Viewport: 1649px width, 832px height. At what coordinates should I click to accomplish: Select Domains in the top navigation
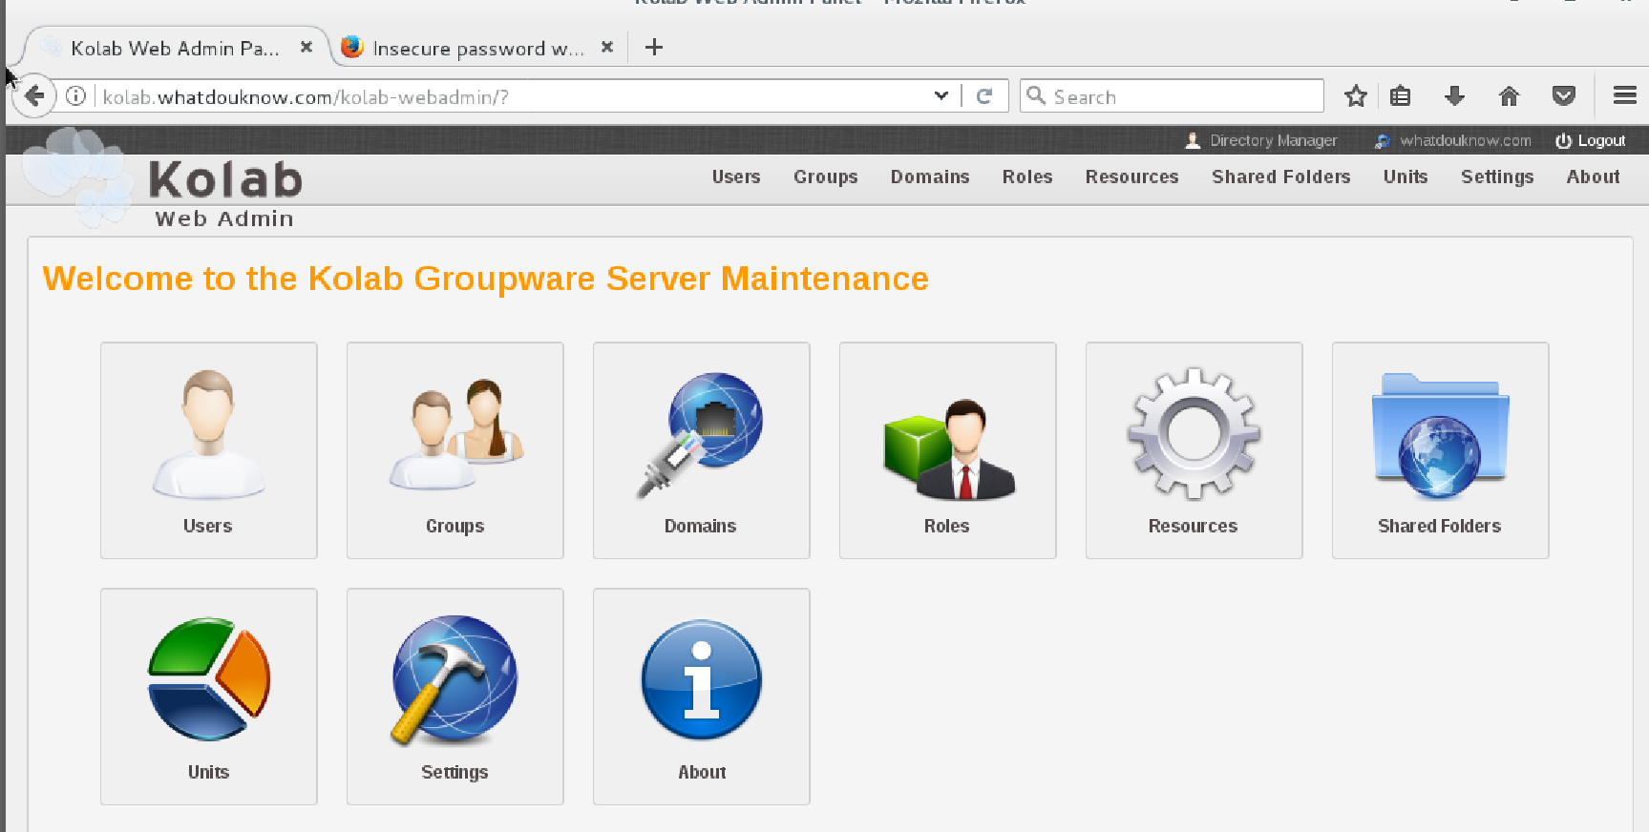[930, 177]
